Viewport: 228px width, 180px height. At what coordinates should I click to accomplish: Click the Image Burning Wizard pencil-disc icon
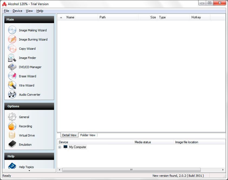pyautogui.click(x=12, y=39)
